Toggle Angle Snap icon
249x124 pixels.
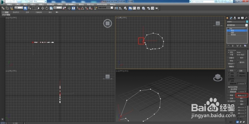(x=83, y=8)
